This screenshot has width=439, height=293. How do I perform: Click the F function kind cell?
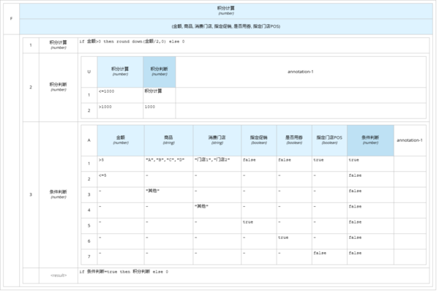(11, 19)
